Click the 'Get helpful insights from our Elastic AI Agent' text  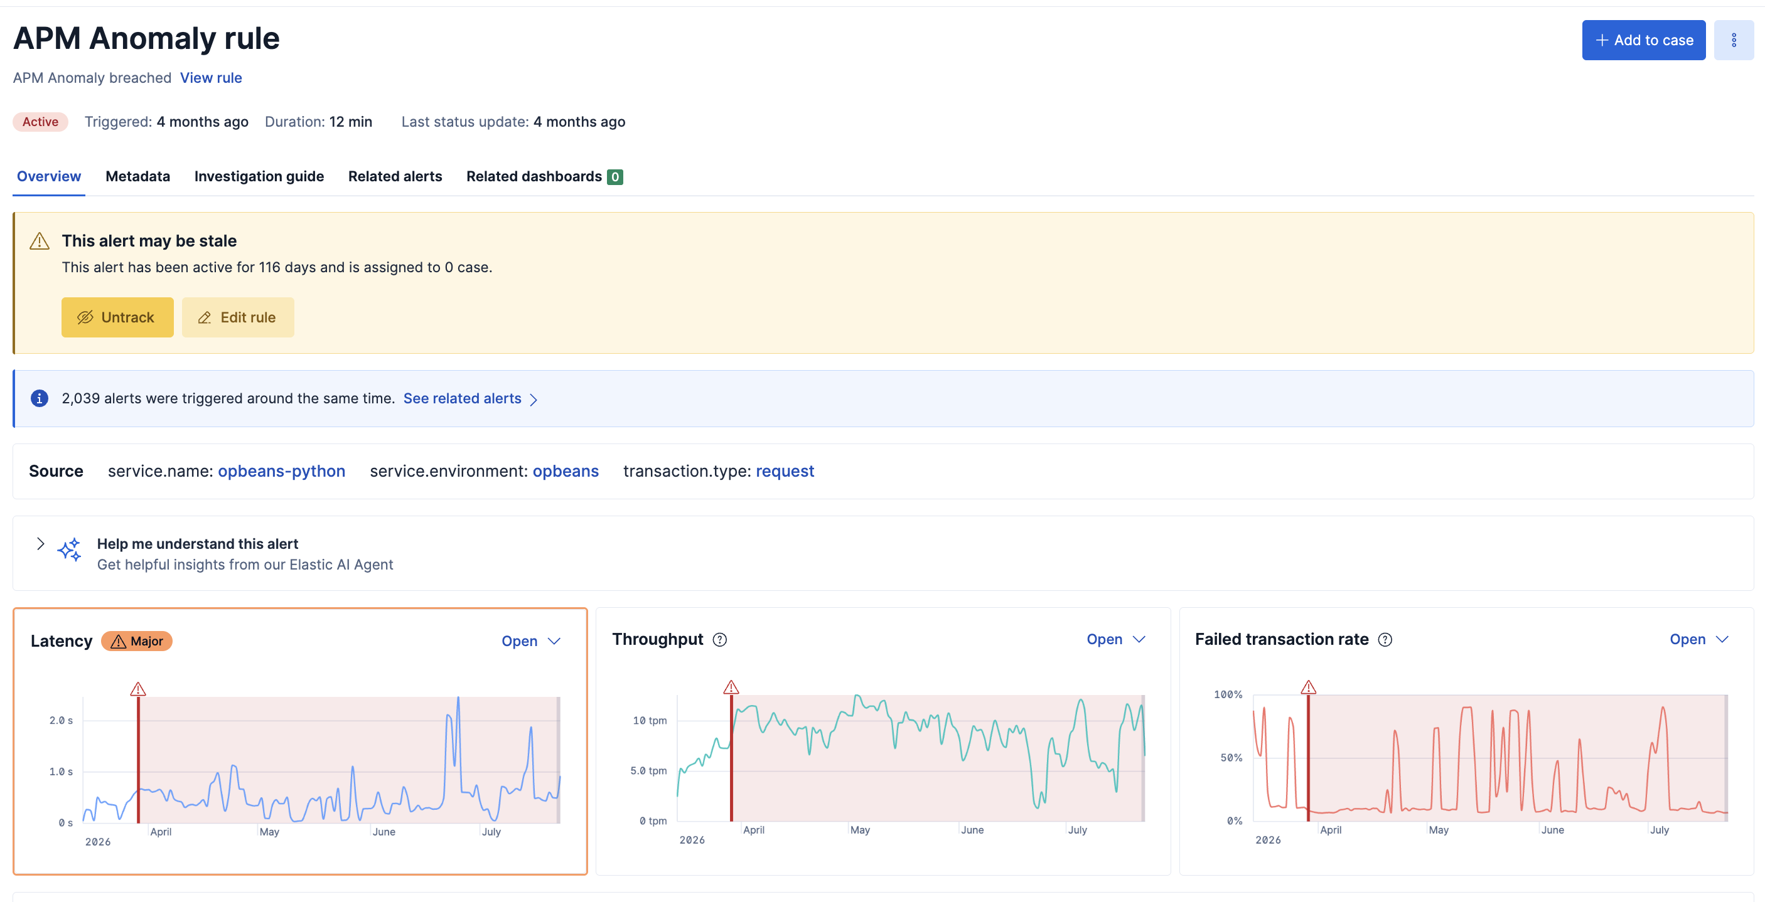pos(245,564)
